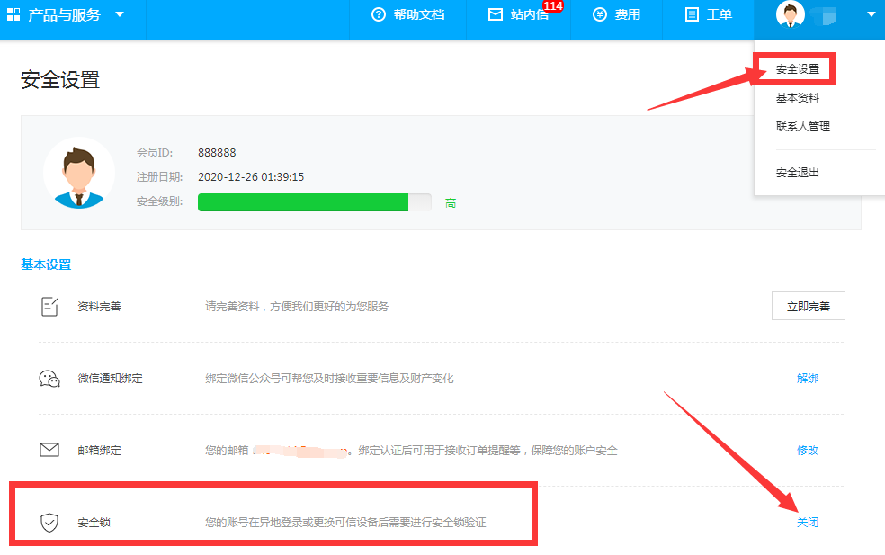Click the 站内信 envelope icon
This screenshot has width=885, height=555.
coord(495,14)
